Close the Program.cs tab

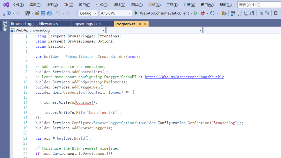tap(145, 24)
